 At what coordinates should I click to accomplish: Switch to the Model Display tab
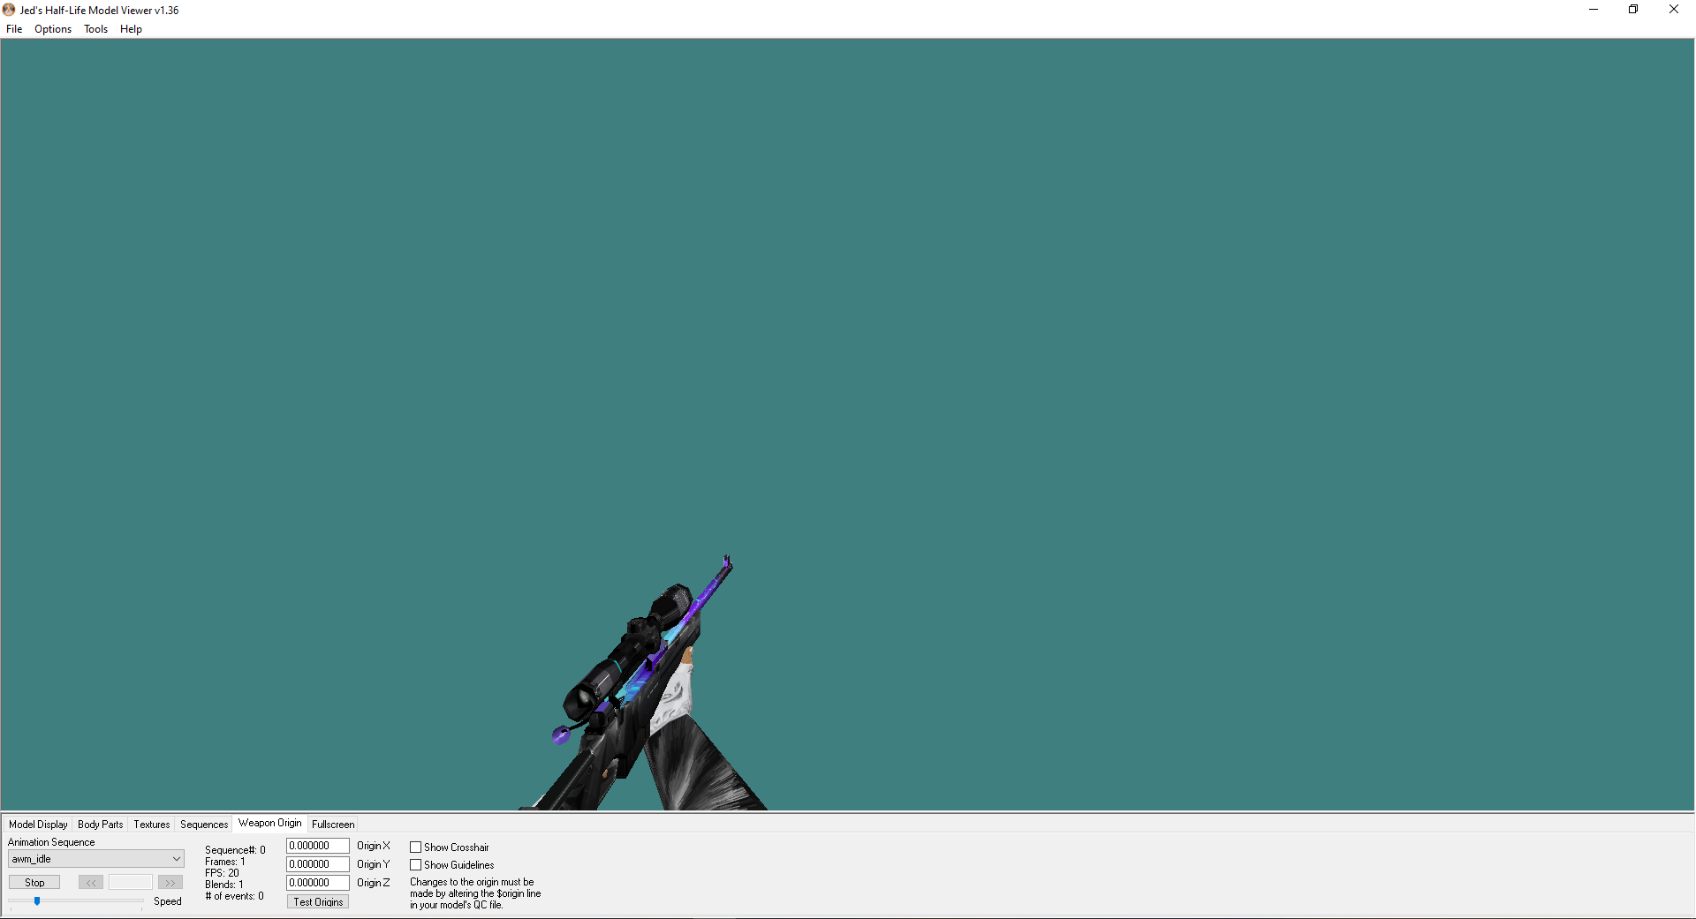coord(38,825)
